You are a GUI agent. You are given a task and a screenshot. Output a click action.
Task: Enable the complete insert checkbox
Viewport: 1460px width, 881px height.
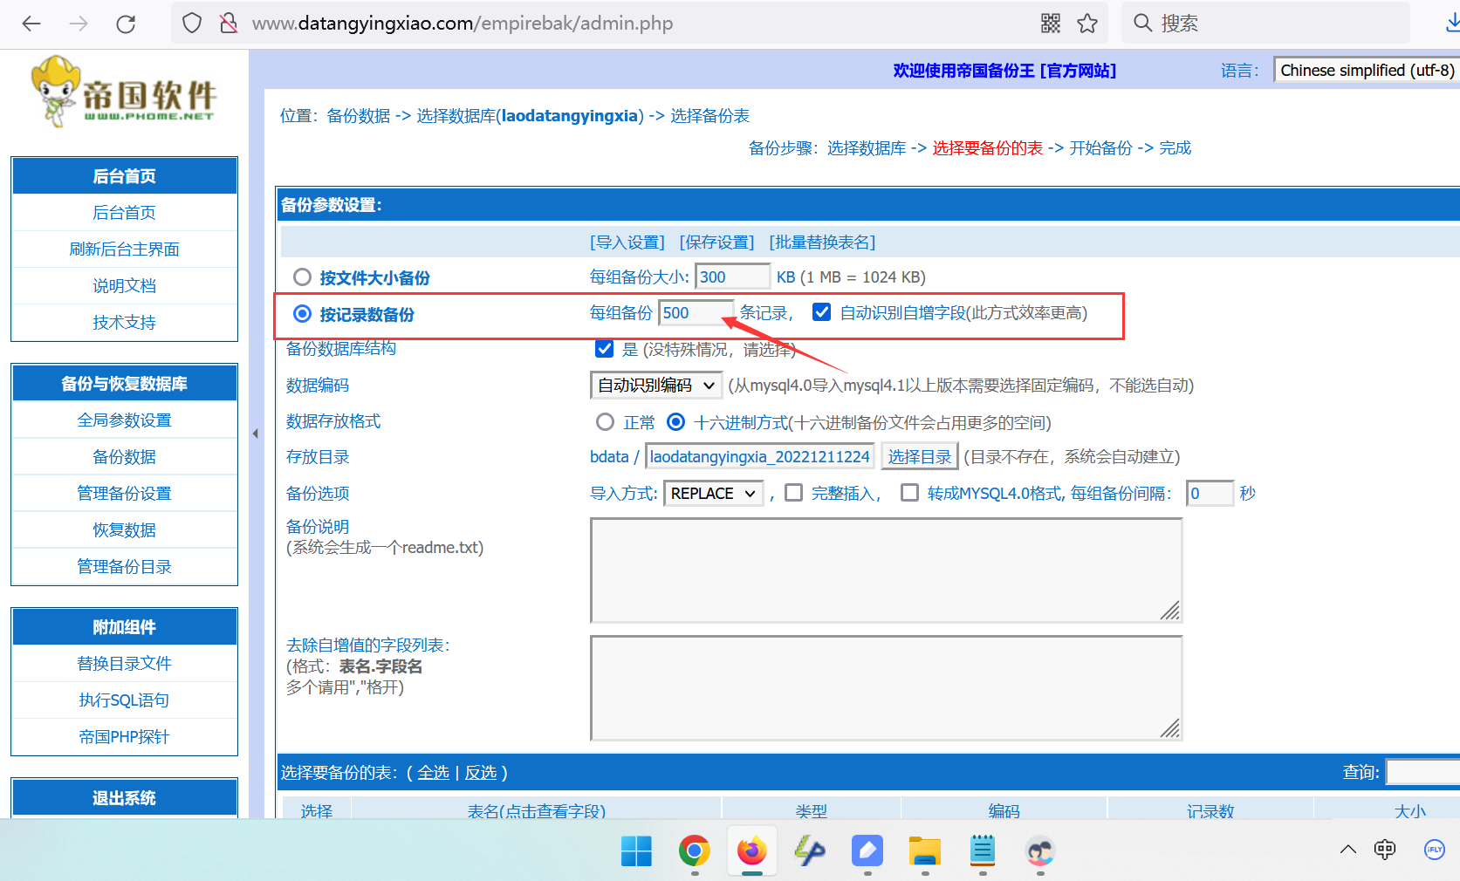(793, 493)
